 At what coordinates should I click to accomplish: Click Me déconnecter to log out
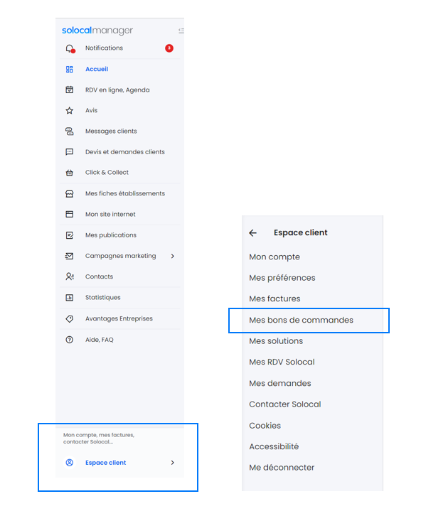(282, 468)
